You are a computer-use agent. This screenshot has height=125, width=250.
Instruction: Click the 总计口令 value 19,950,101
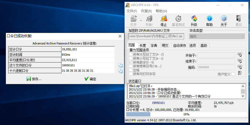pyautogui.click(x=69, y=49)
